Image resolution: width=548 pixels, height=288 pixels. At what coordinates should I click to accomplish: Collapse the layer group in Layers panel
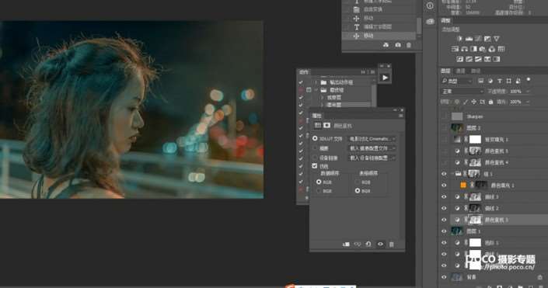(452, 173)
